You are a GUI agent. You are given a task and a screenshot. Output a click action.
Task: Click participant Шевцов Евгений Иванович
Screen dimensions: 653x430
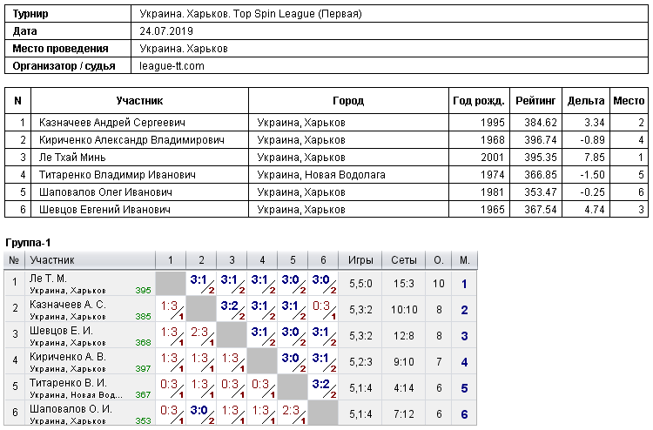104,210
